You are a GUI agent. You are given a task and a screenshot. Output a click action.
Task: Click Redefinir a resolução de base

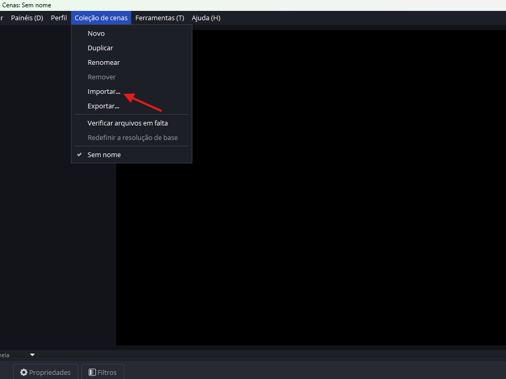(133, 137)
